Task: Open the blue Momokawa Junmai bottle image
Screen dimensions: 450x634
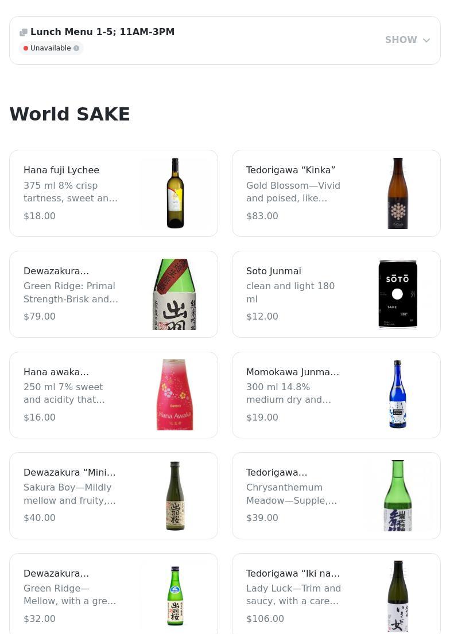Action: pos(398,395)
